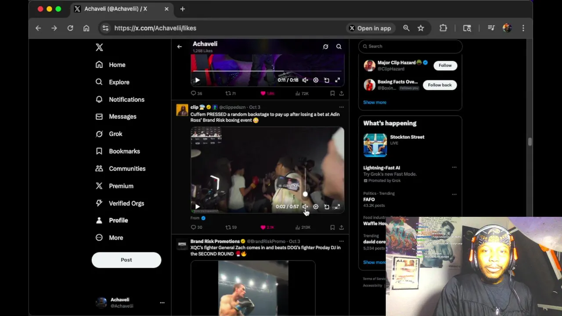The width and height of the screenshot is (562, 316).
Task: Follow back Boxing Facts Over
Action: 440,85
